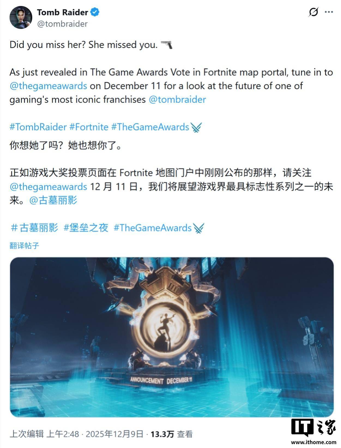Open the #堡垒之夜 hashtag
The image size is (341, 448).
[86, 228]
